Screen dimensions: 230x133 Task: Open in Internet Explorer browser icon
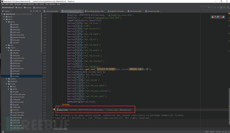[x=223, y=17]
